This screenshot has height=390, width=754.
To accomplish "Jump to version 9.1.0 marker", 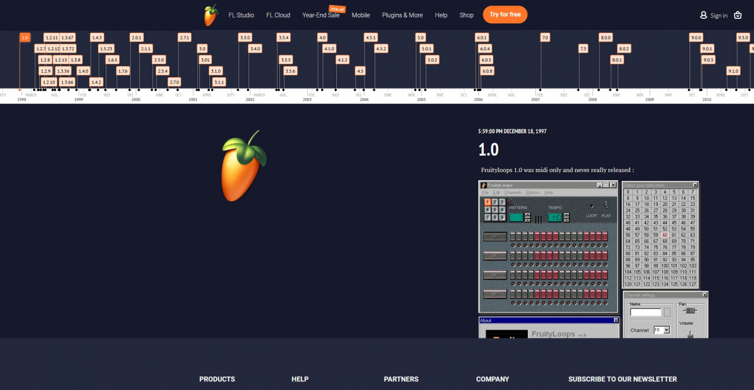I will pyautogui.click(x=733, y=71).
